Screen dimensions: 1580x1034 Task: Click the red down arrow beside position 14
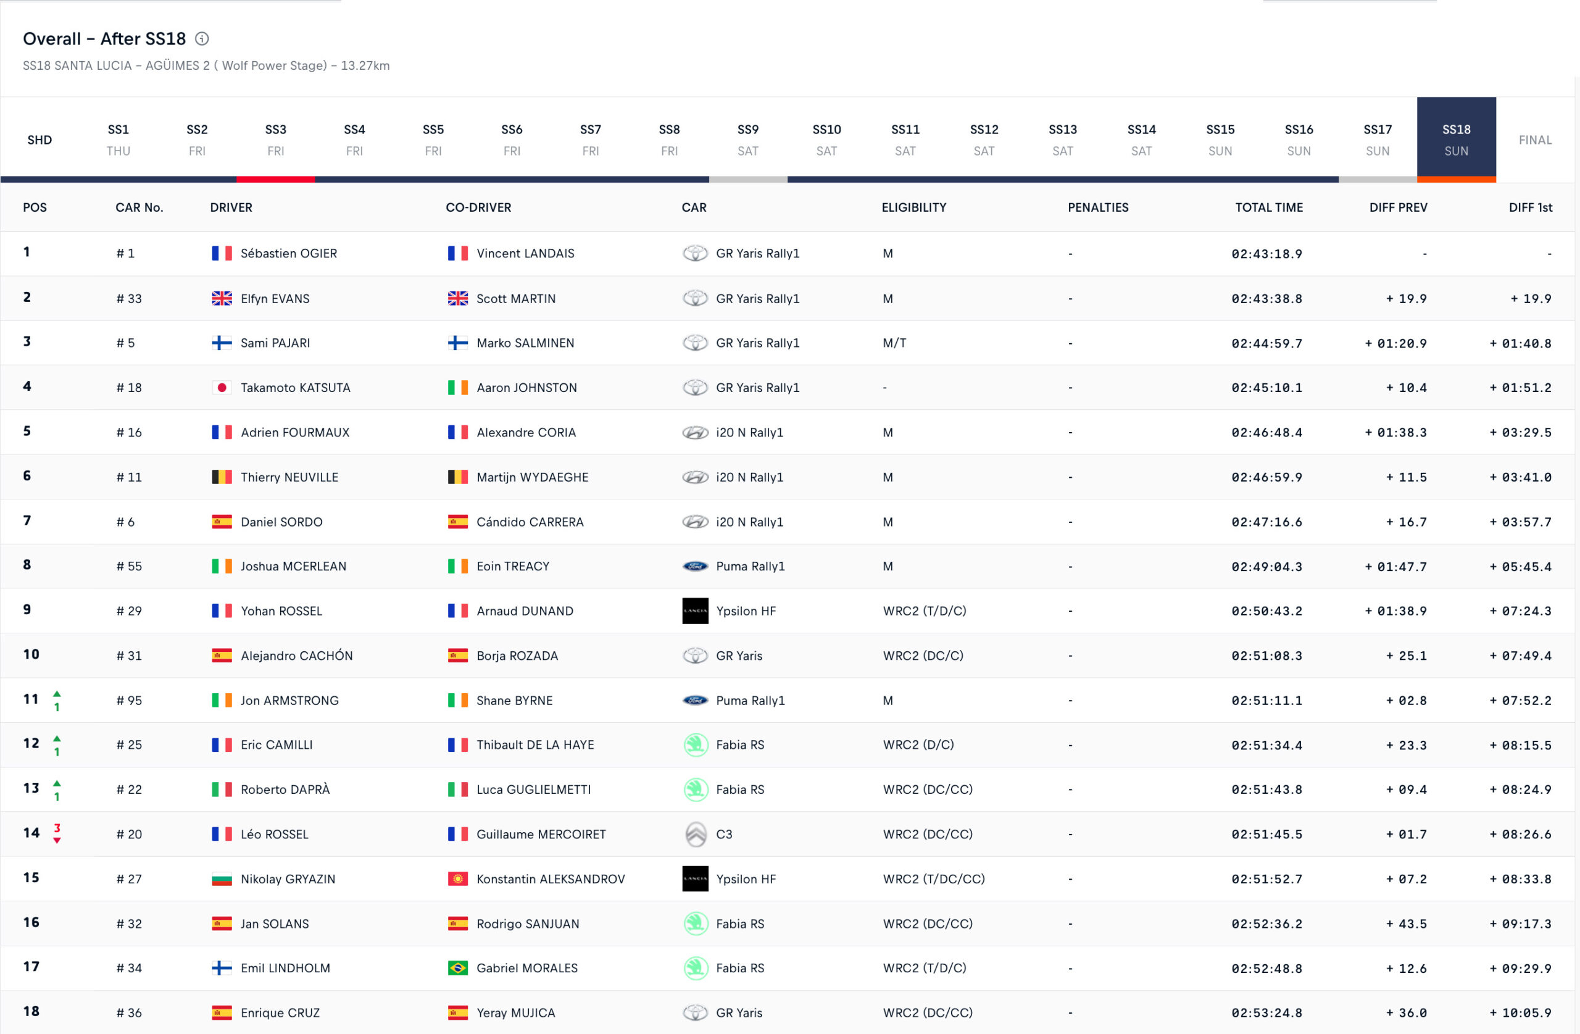[57, 840]
